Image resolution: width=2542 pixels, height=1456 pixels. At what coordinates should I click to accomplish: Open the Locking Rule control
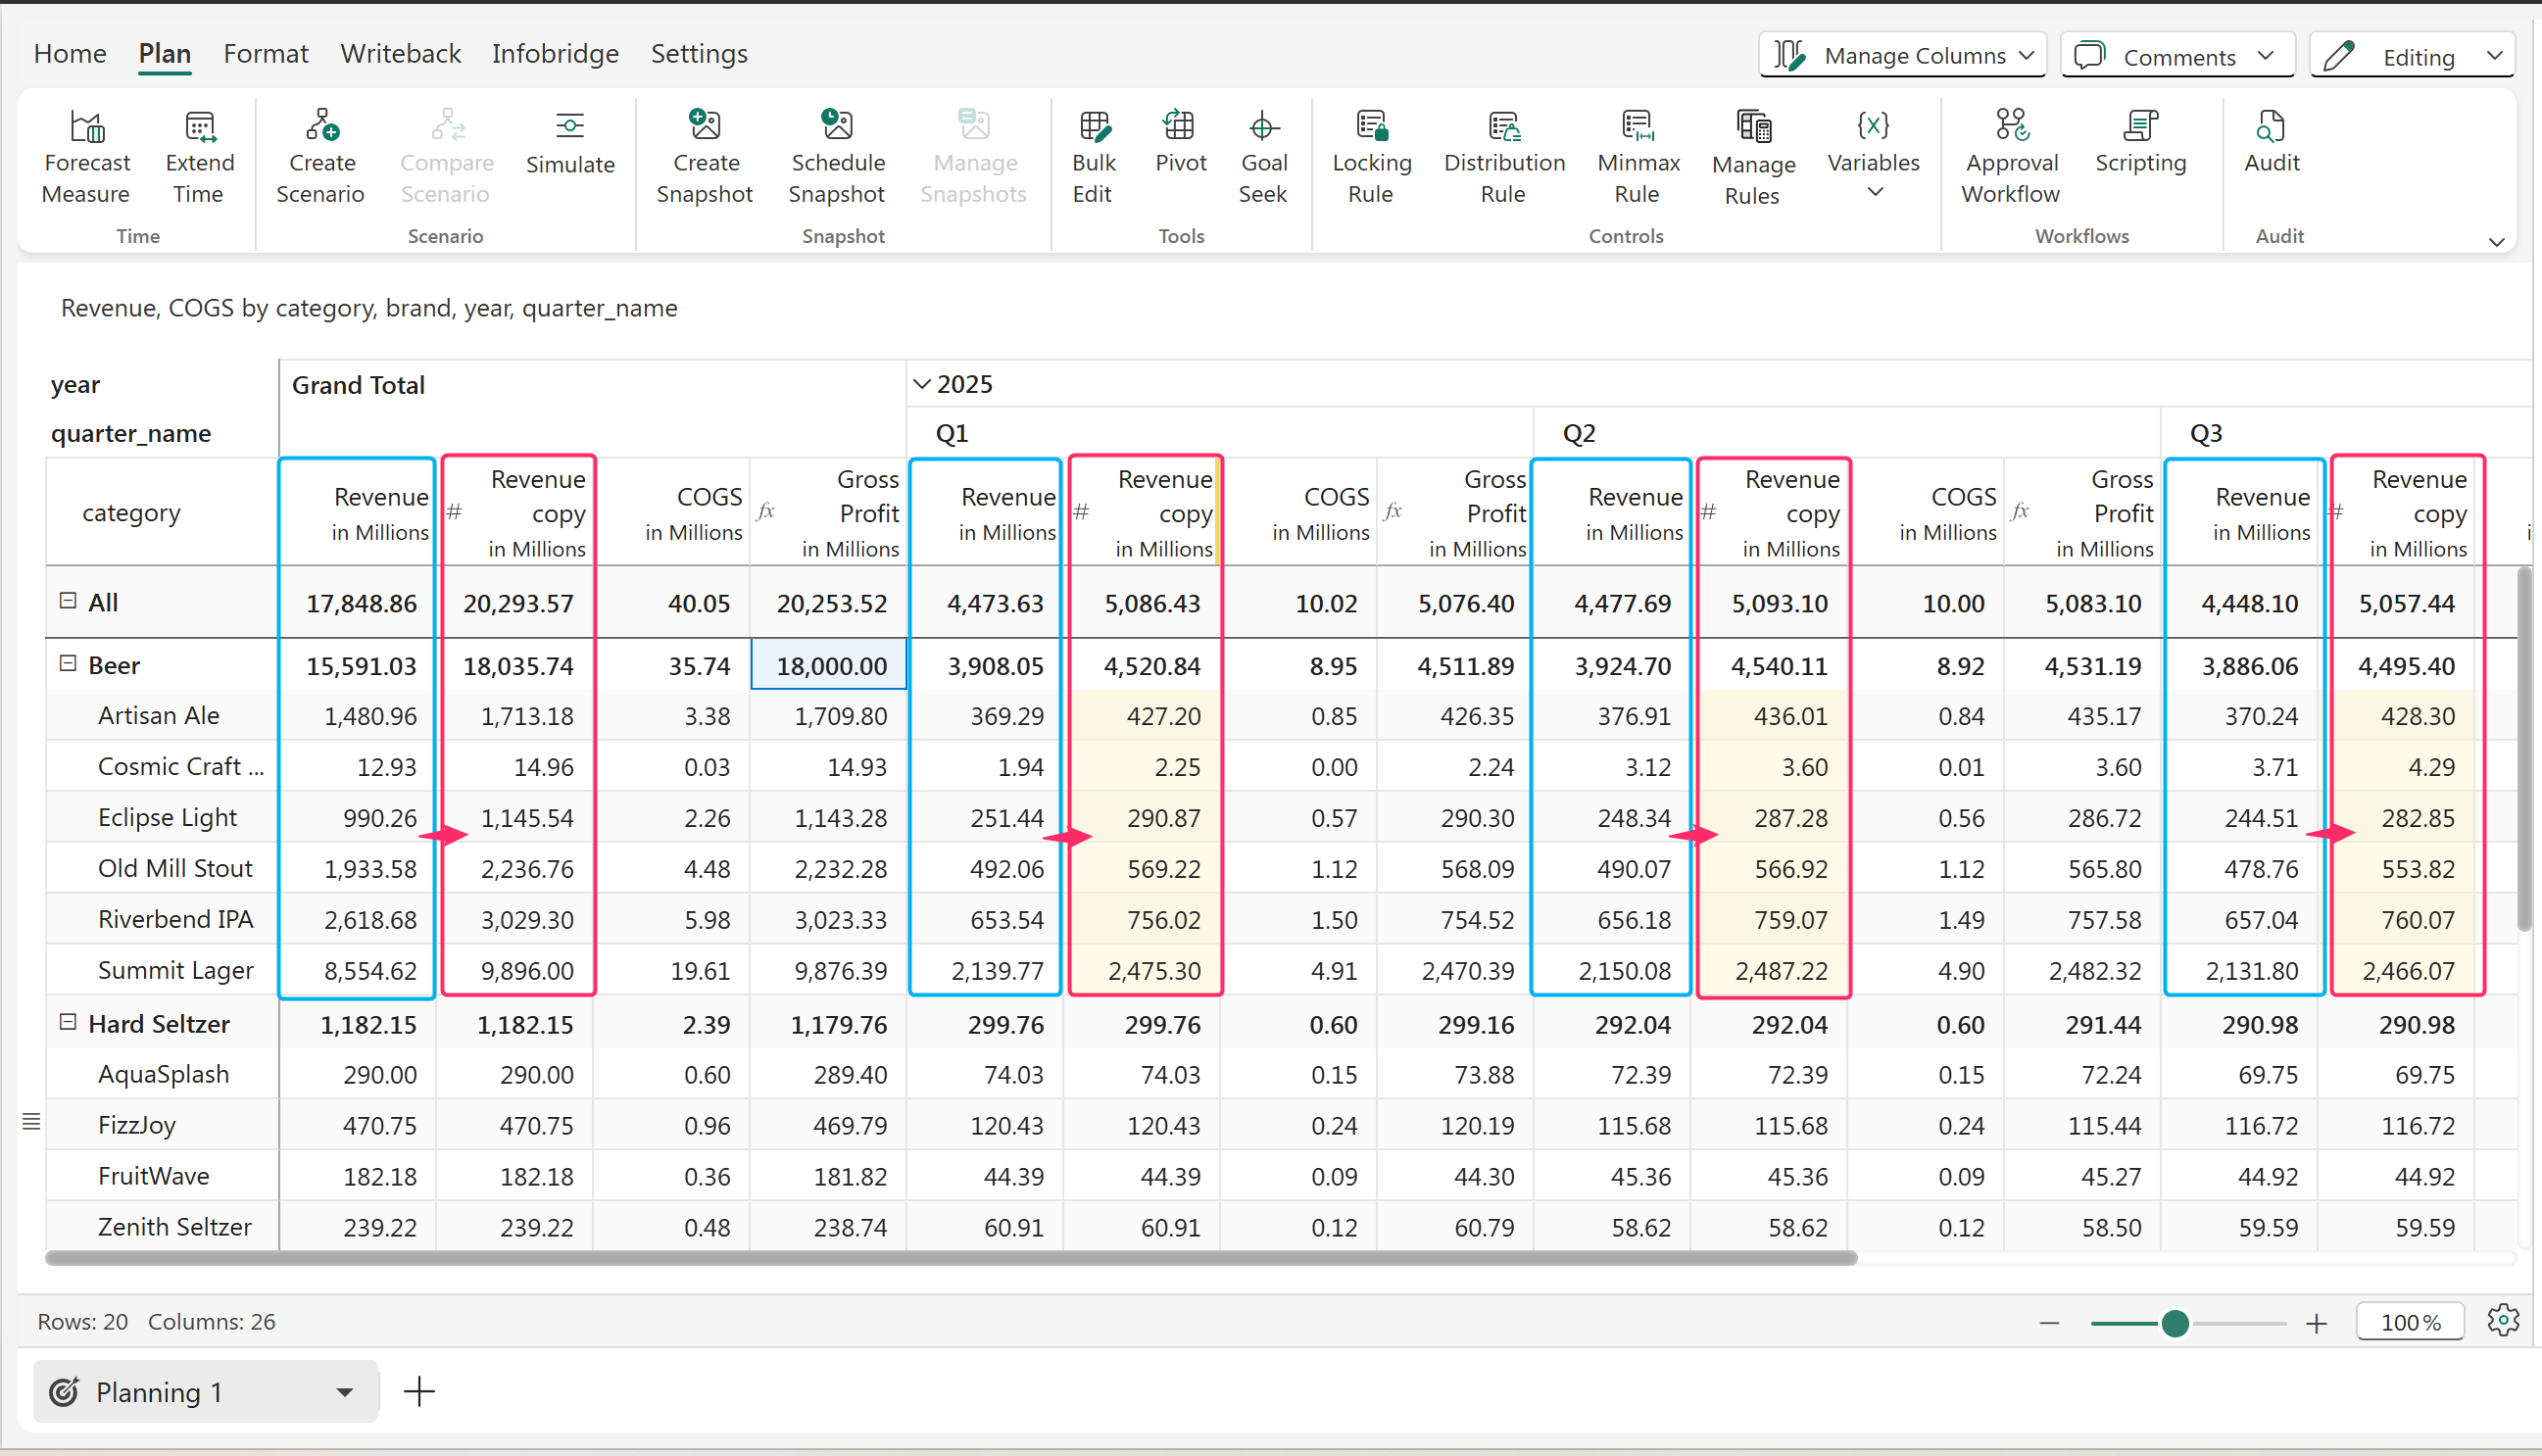1371,127
